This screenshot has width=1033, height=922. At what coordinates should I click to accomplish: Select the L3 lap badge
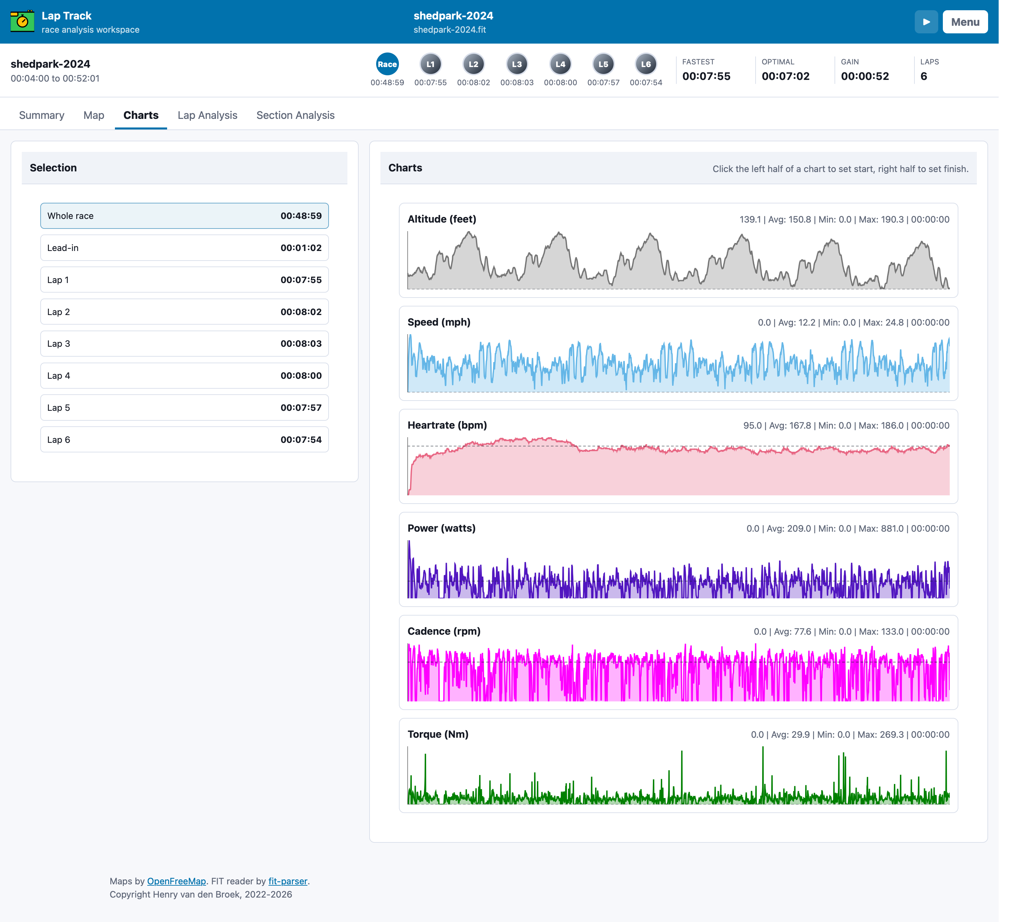(517, 64)
